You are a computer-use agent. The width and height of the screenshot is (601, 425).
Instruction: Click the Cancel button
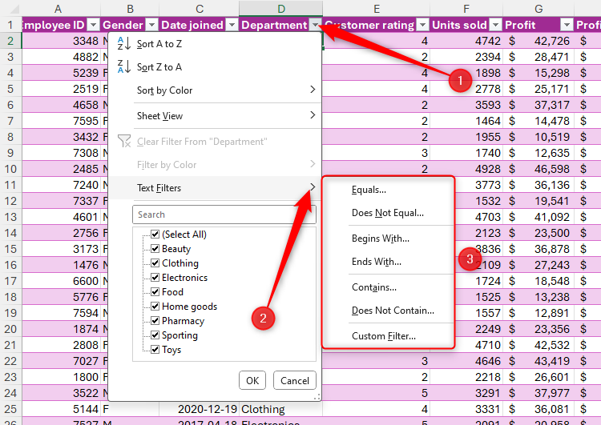pyautogui.click(x=294, y=380)
